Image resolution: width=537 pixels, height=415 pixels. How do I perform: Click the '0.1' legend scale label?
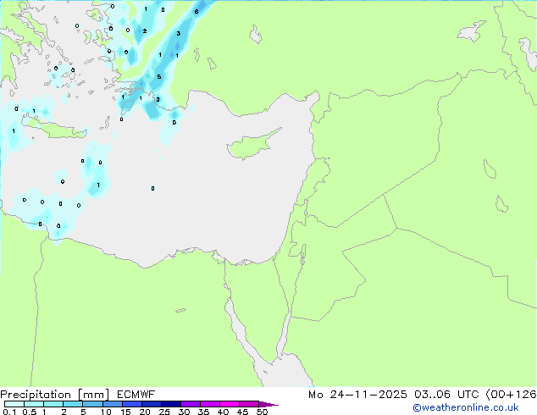coord(9,412)
